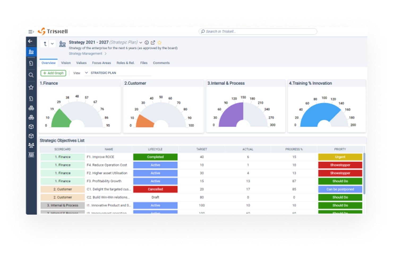393x262 pixels.
Task: Open the Values tab
Action: [81, 63]
